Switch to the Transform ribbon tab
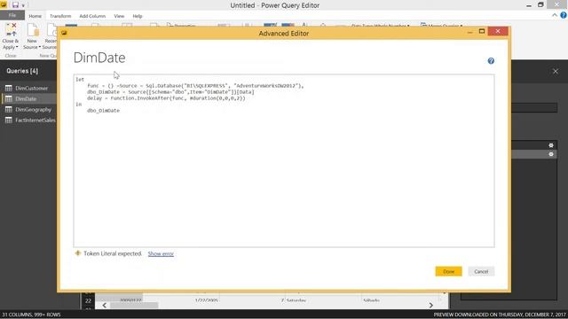This screenshot has width=568, height=319. point(60,16)
